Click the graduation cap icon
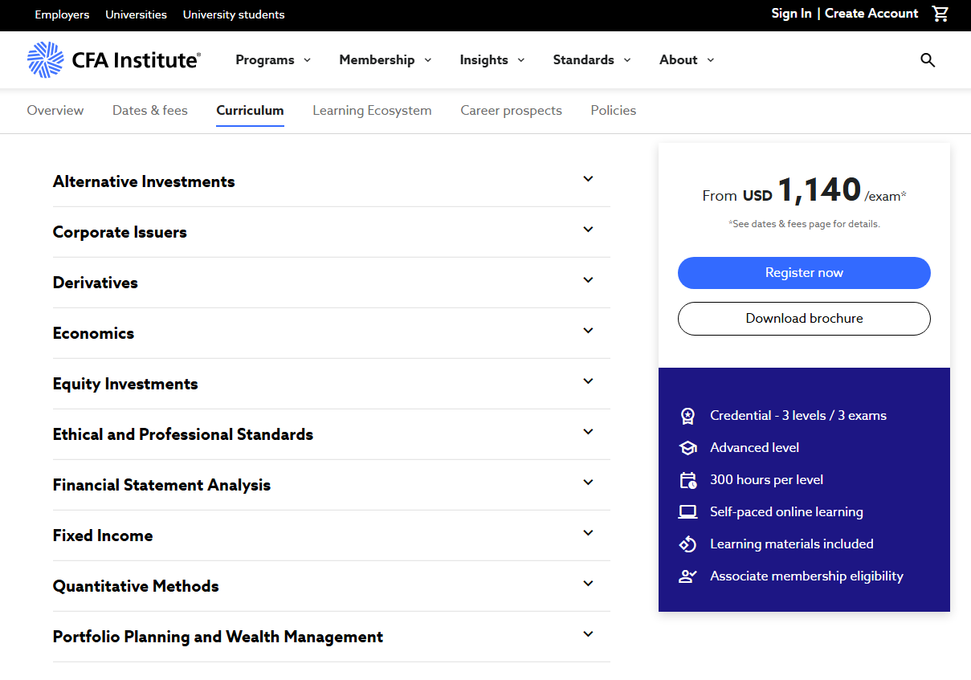 point(687,448)
